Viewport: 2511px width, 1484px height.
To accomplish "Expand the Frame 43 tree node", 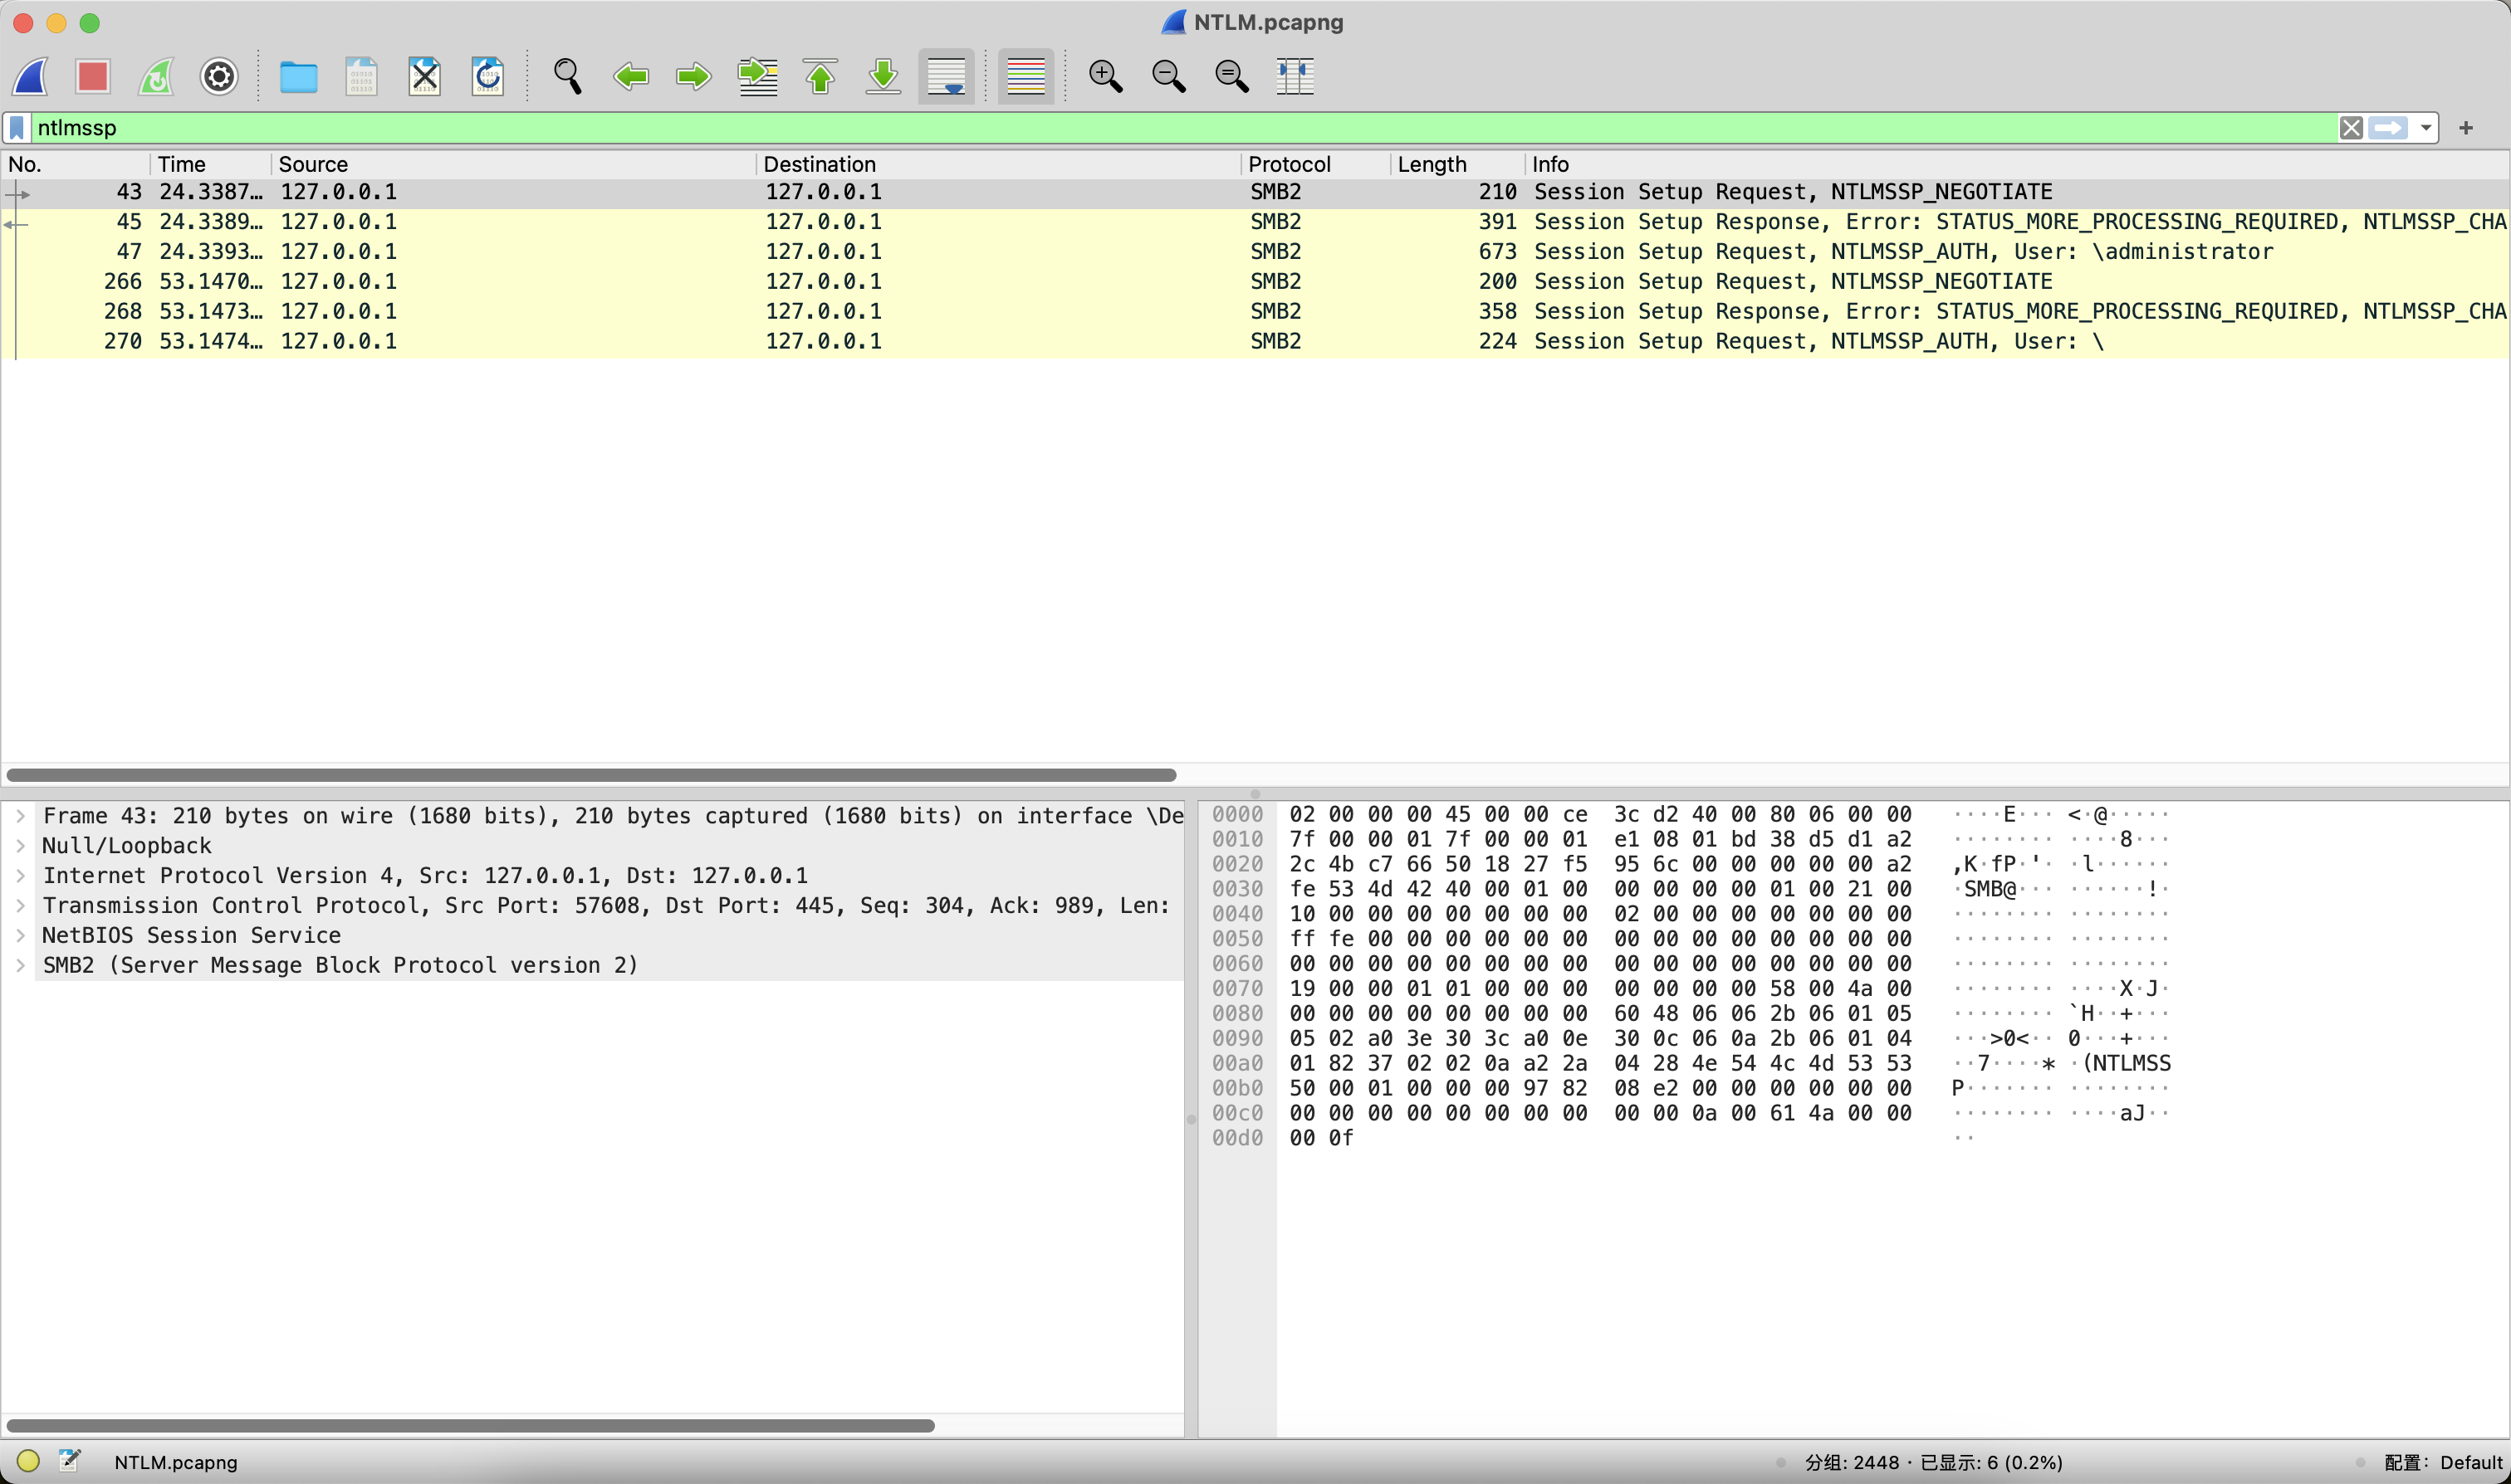I will [x=20, y=816].
